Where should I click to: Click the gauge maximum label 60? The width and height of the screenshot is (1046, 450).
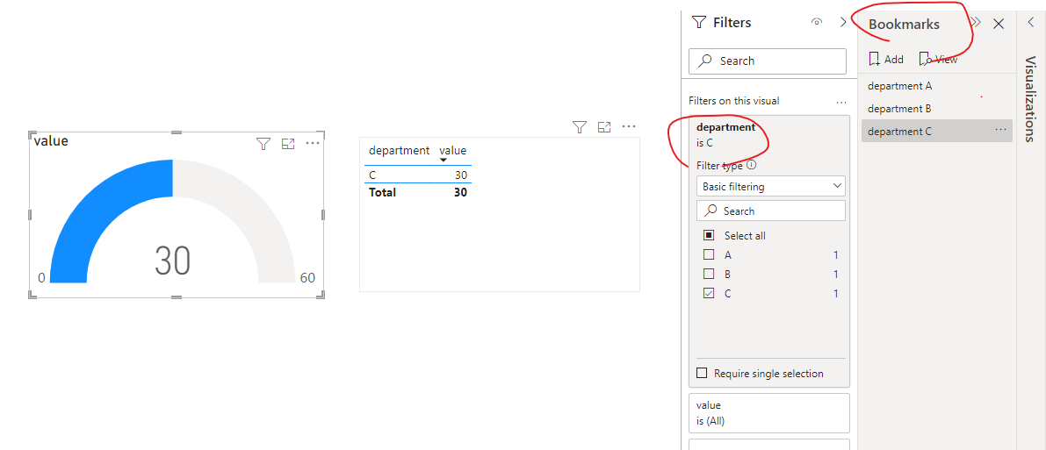pos(307,278)
